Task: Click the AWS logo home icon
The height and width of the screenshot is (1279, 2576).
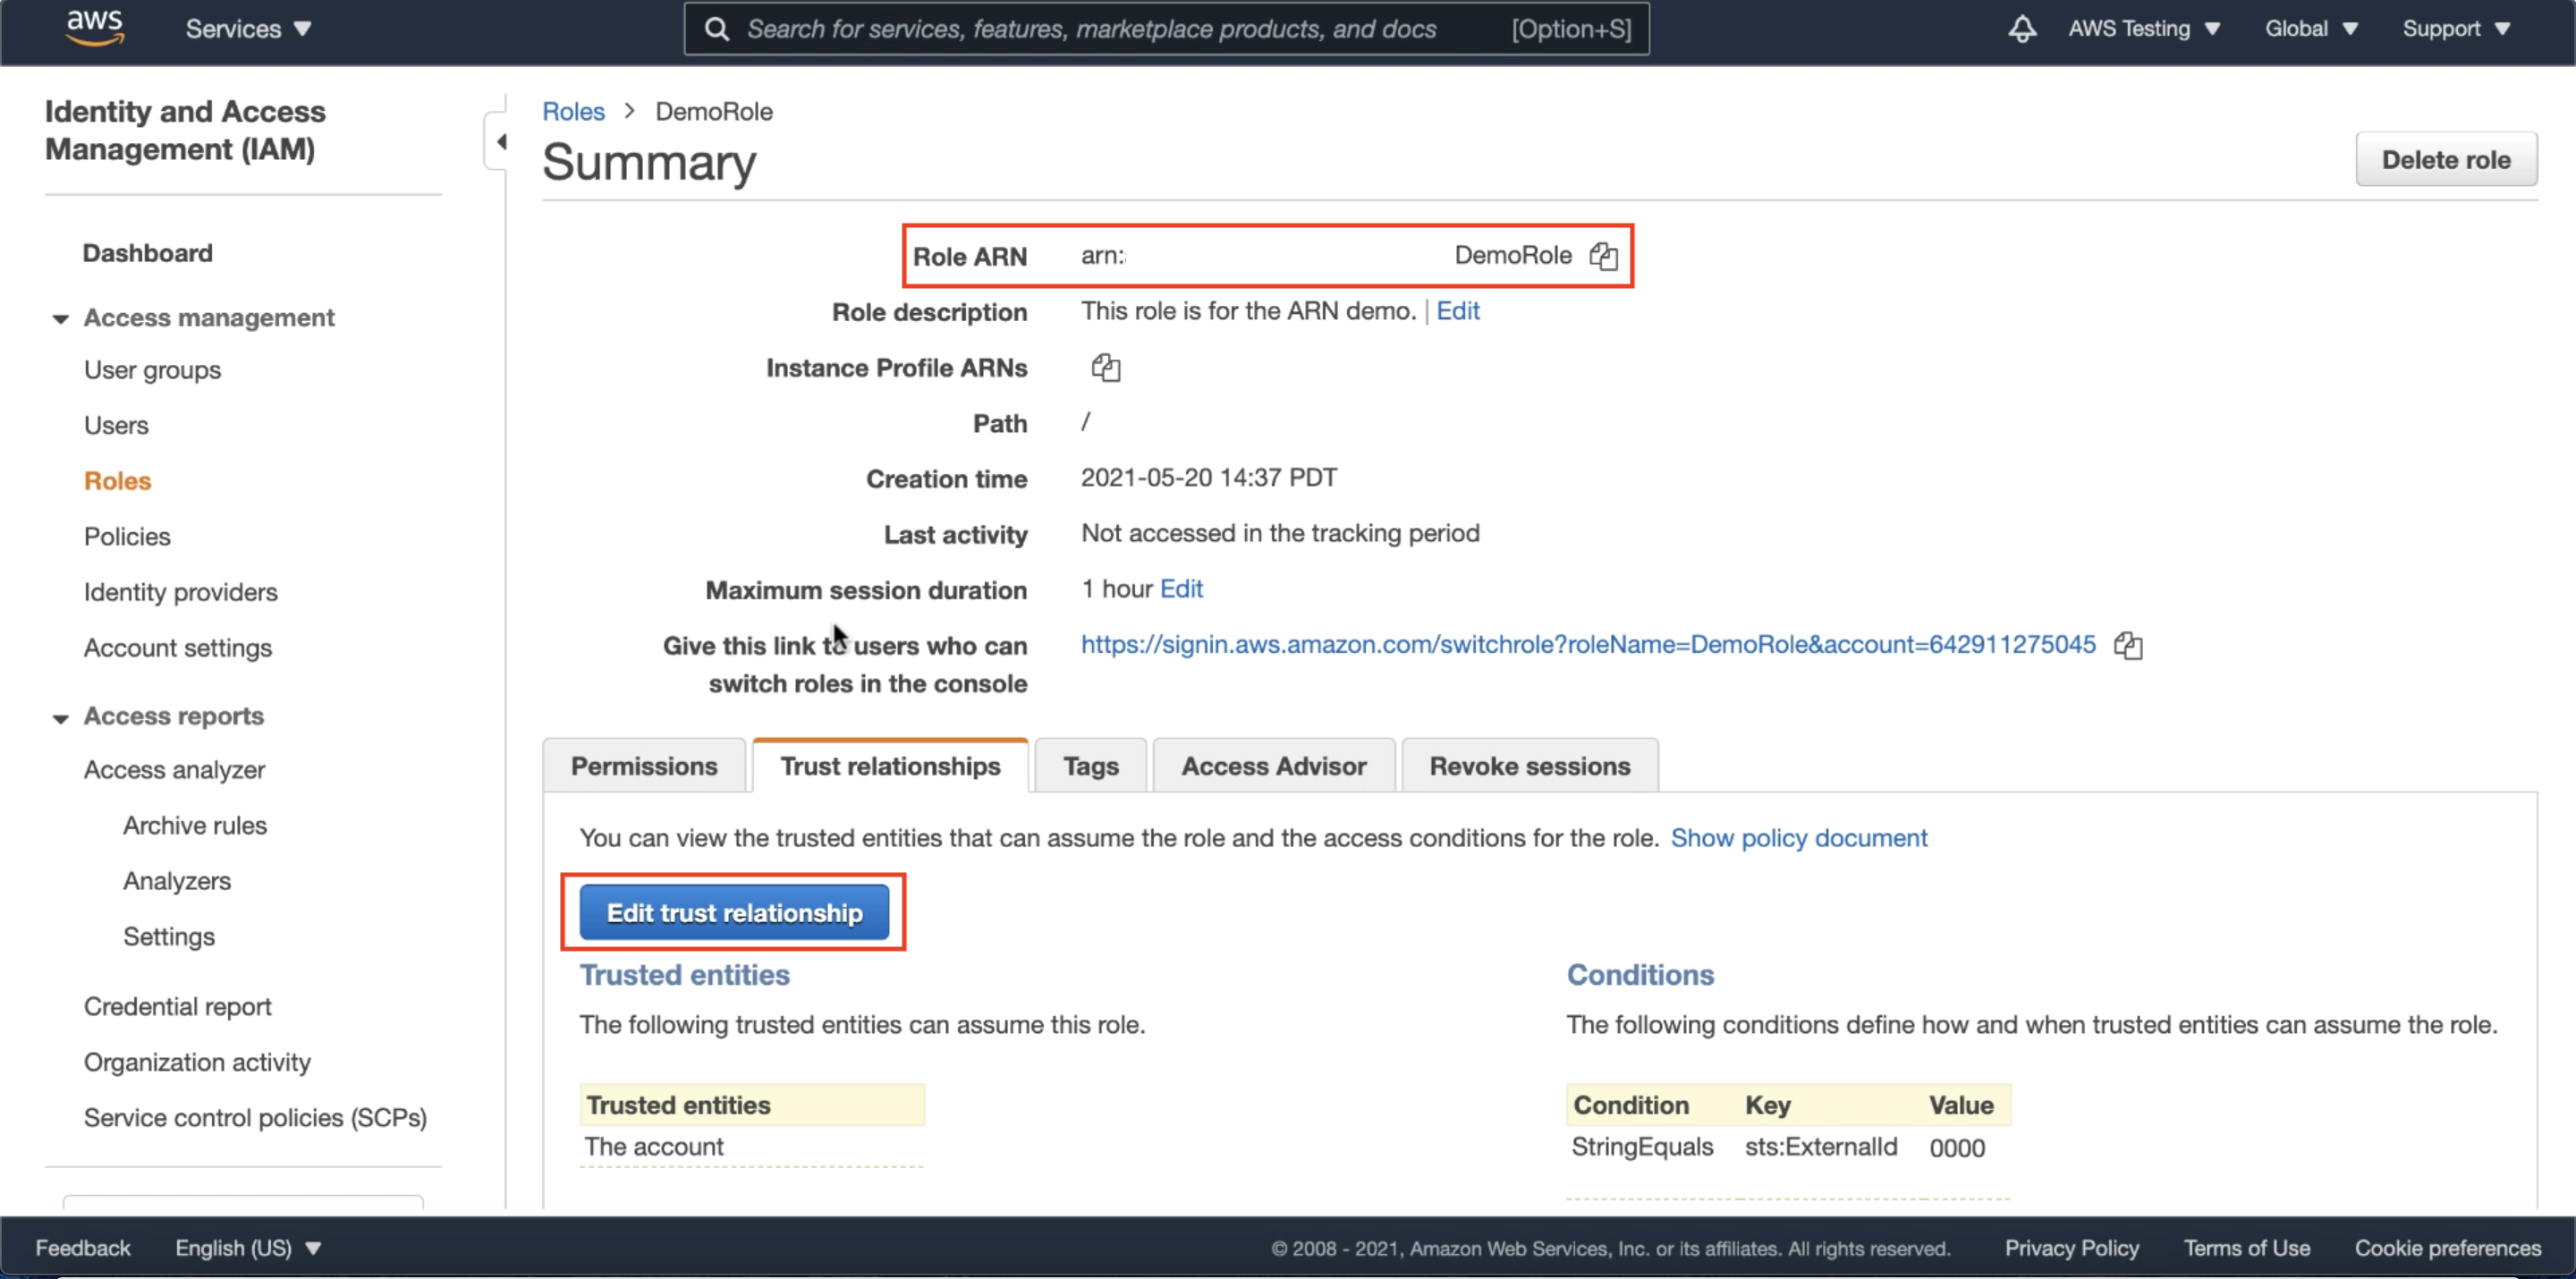Action: pos(95,28)
